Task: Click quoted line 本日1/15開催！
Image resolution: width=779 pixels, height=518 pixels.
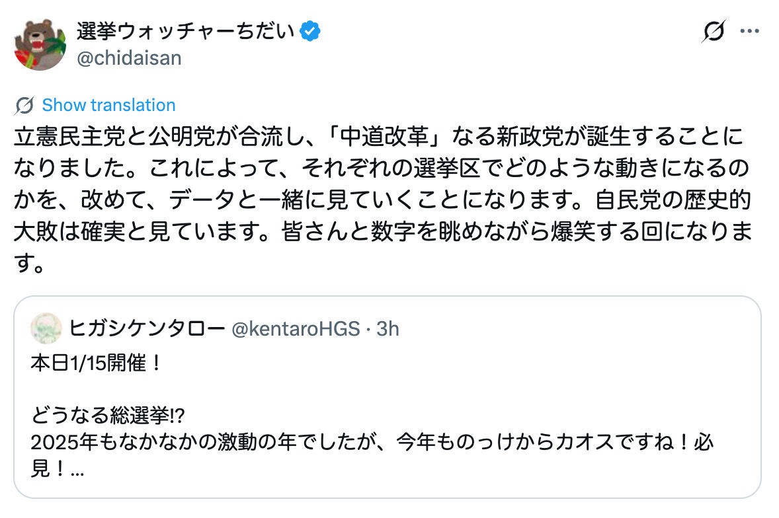Action: point(96,363)
